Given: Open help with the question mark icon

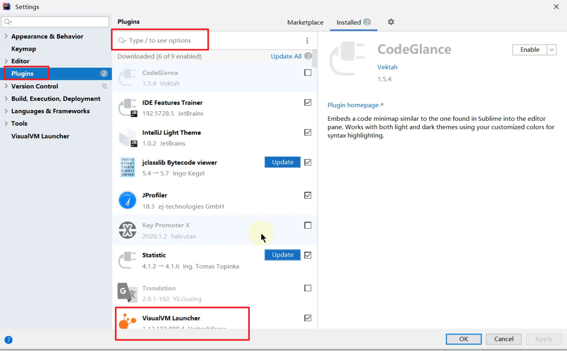Looking at the screenshot, I should pos(8,340).
